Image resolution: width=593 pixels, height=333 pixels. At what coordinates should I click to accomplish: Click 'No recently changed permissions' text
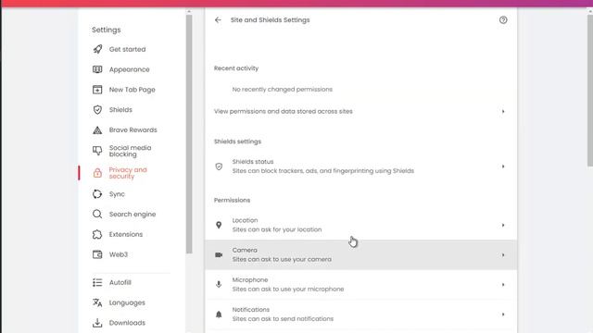click(282, 90)
